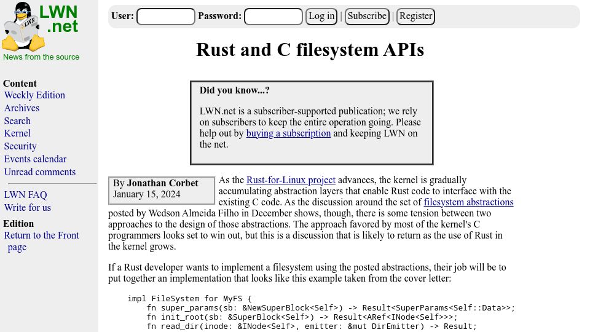
Task: Focus the User input field
Action: coord(166,17)
